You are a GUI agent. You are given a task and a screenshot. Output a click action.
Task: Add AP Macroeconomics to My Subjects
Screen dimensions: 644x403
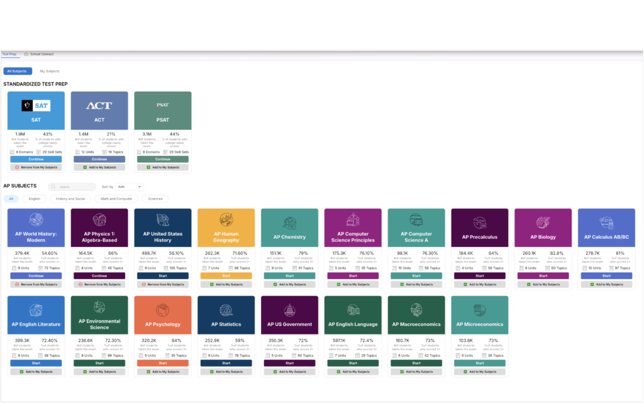point(416,372)
